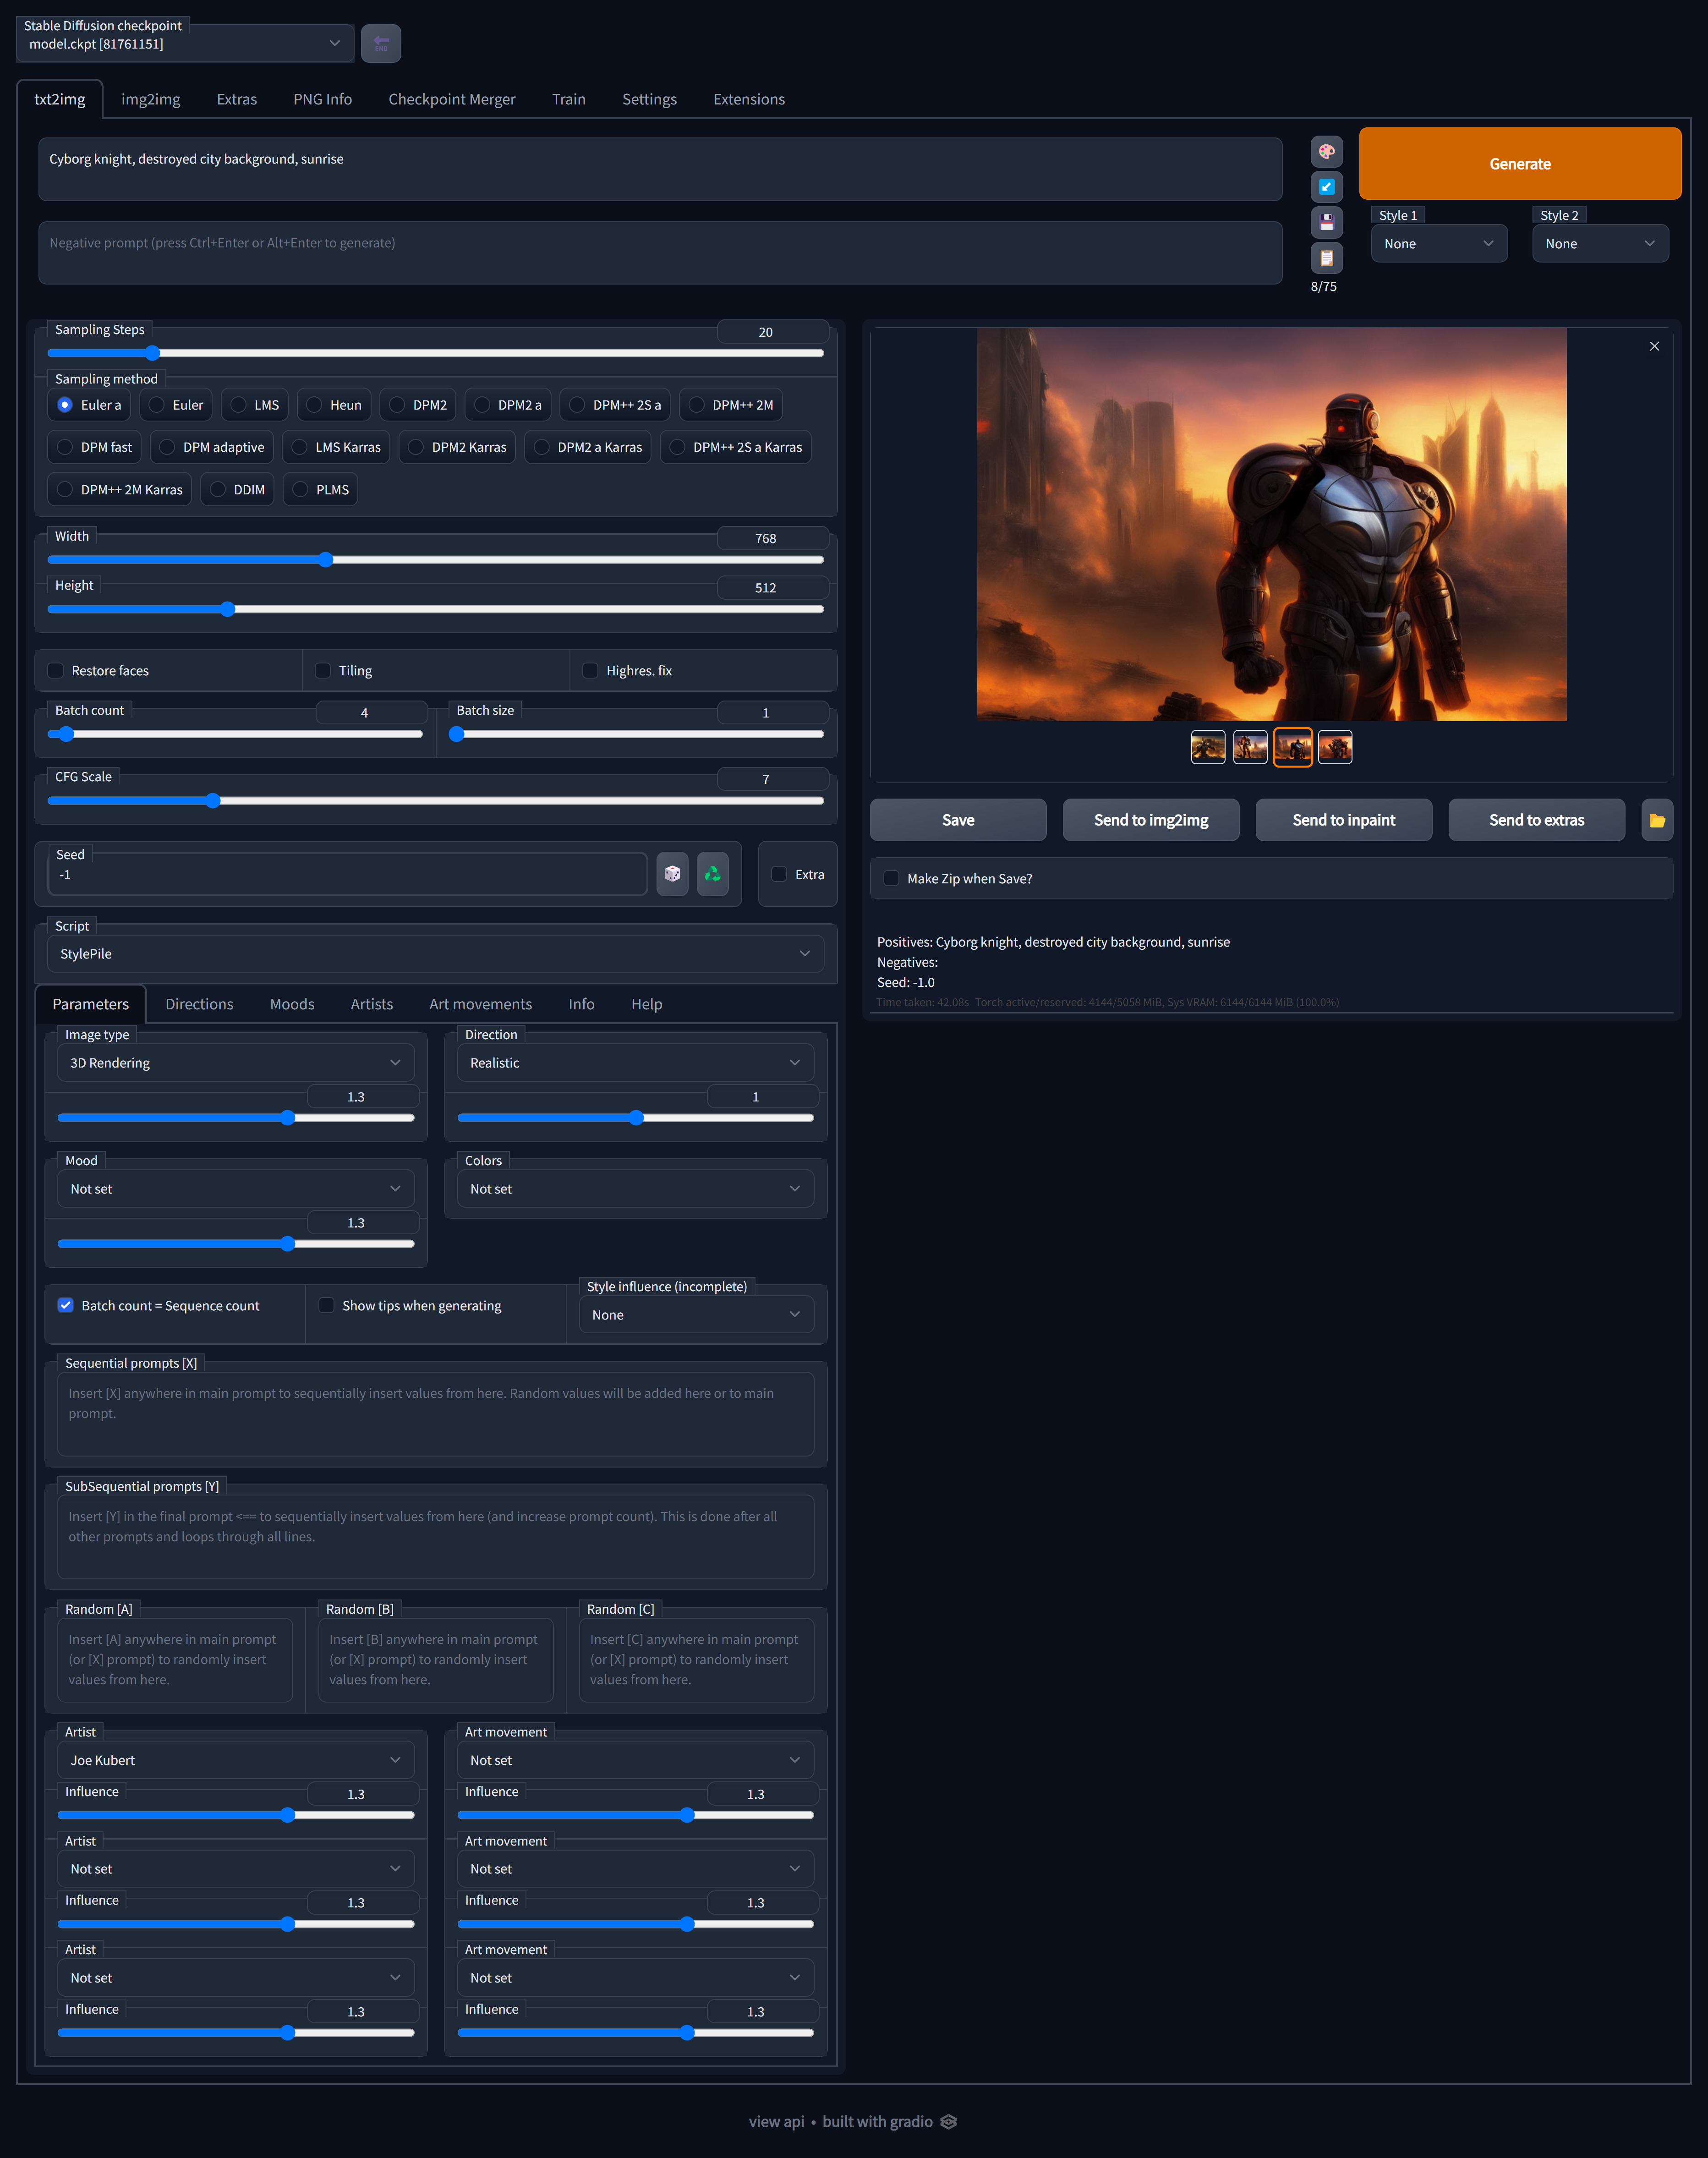Click the palette random-artist icon

point(1326,152)
